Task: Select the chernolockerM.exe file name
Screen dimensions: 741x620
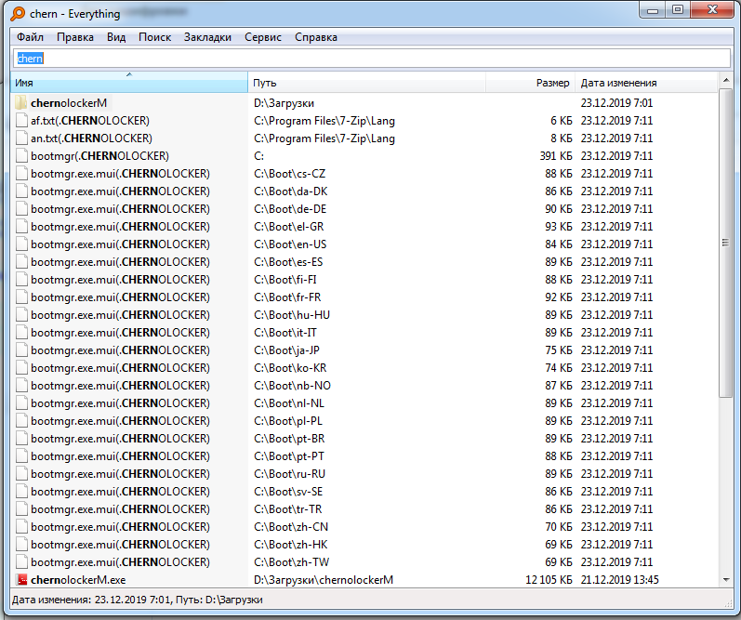Action: click(x=78, y=579)
